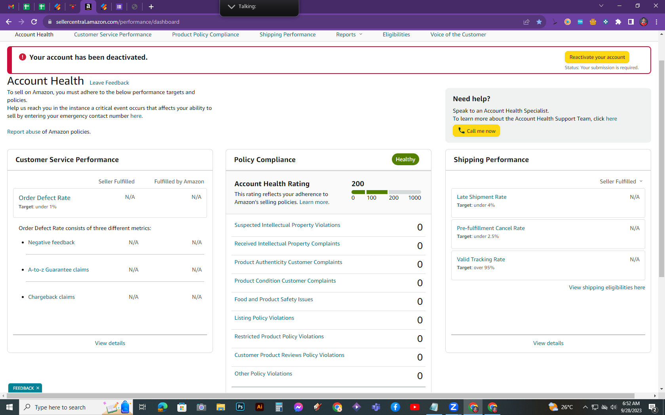Open the Chrome three-dot menu
This screenshot has width=665, height=415.
coord(656,22)
